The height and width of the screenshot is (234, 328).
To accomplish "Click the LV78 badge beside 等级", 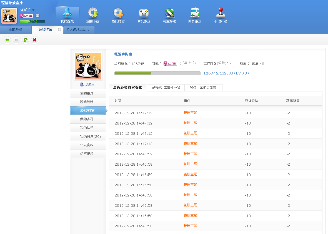I will click(x=170, y=63).
